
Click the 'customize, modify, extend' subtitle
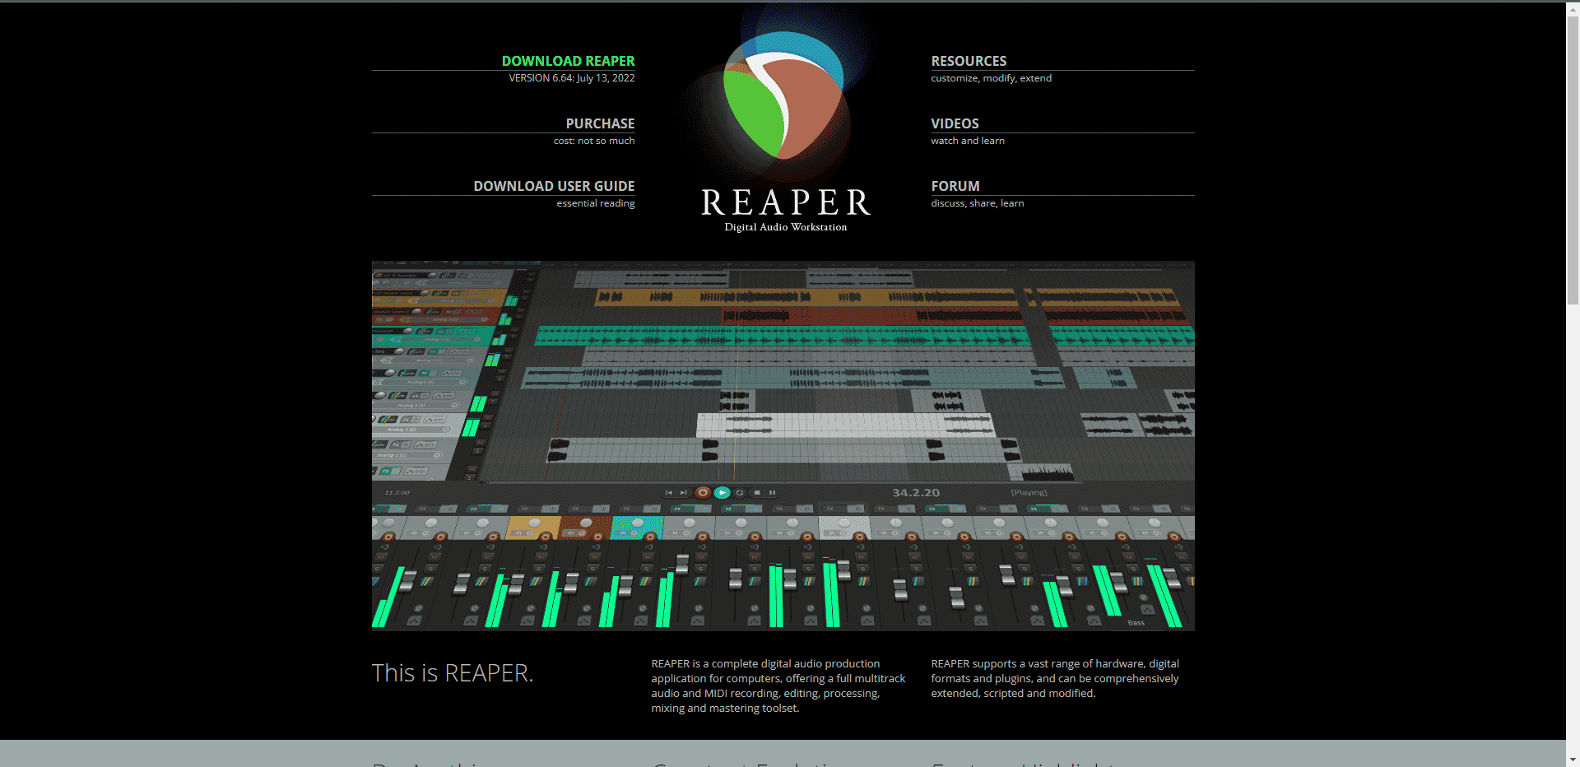tap(991, 78)
